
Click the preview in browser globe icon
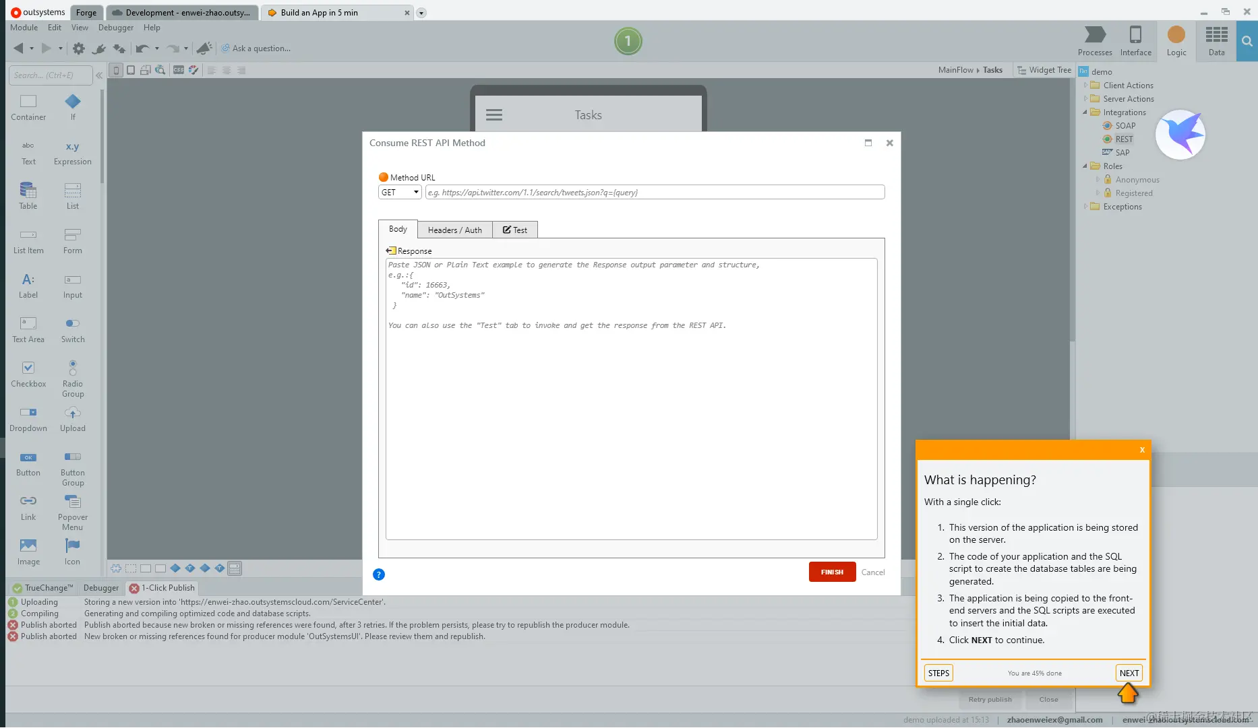click(160, 70)
